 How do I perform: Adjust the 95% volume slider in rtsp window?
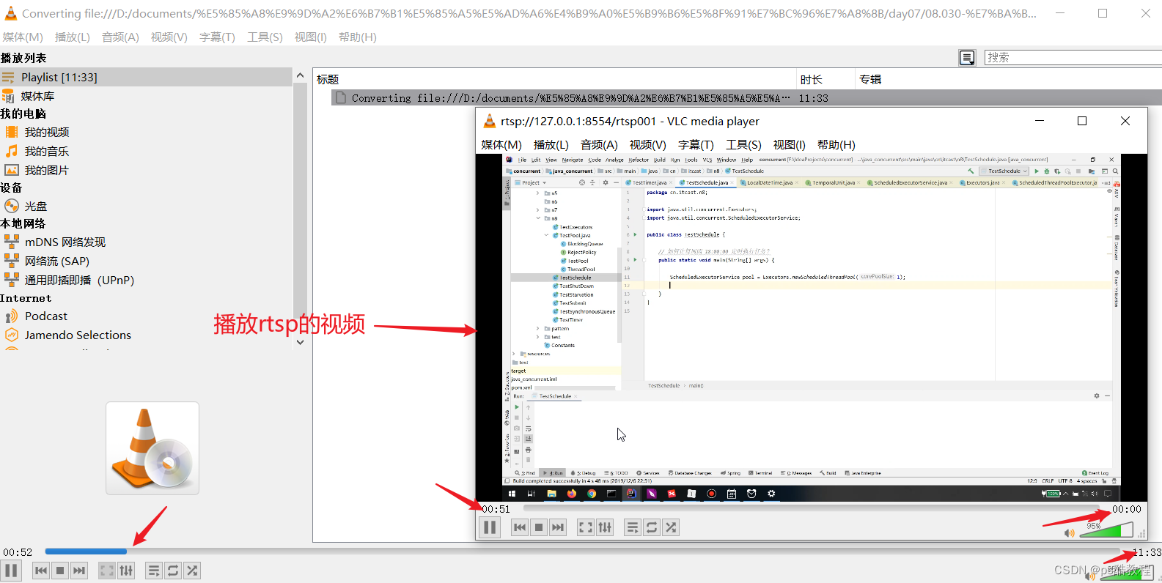point(1106,529)
